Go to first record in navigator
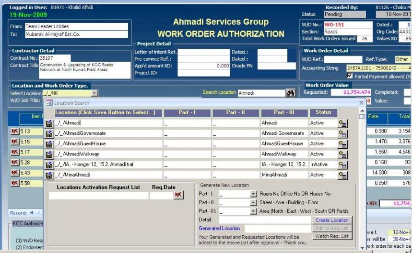The width and height of the screenshot is (412, 253). click(31, 213)
